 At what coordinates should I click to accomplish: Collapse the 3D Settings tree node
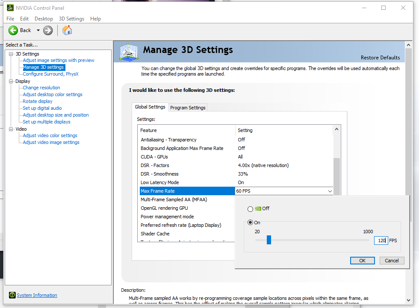pos(11,54)
